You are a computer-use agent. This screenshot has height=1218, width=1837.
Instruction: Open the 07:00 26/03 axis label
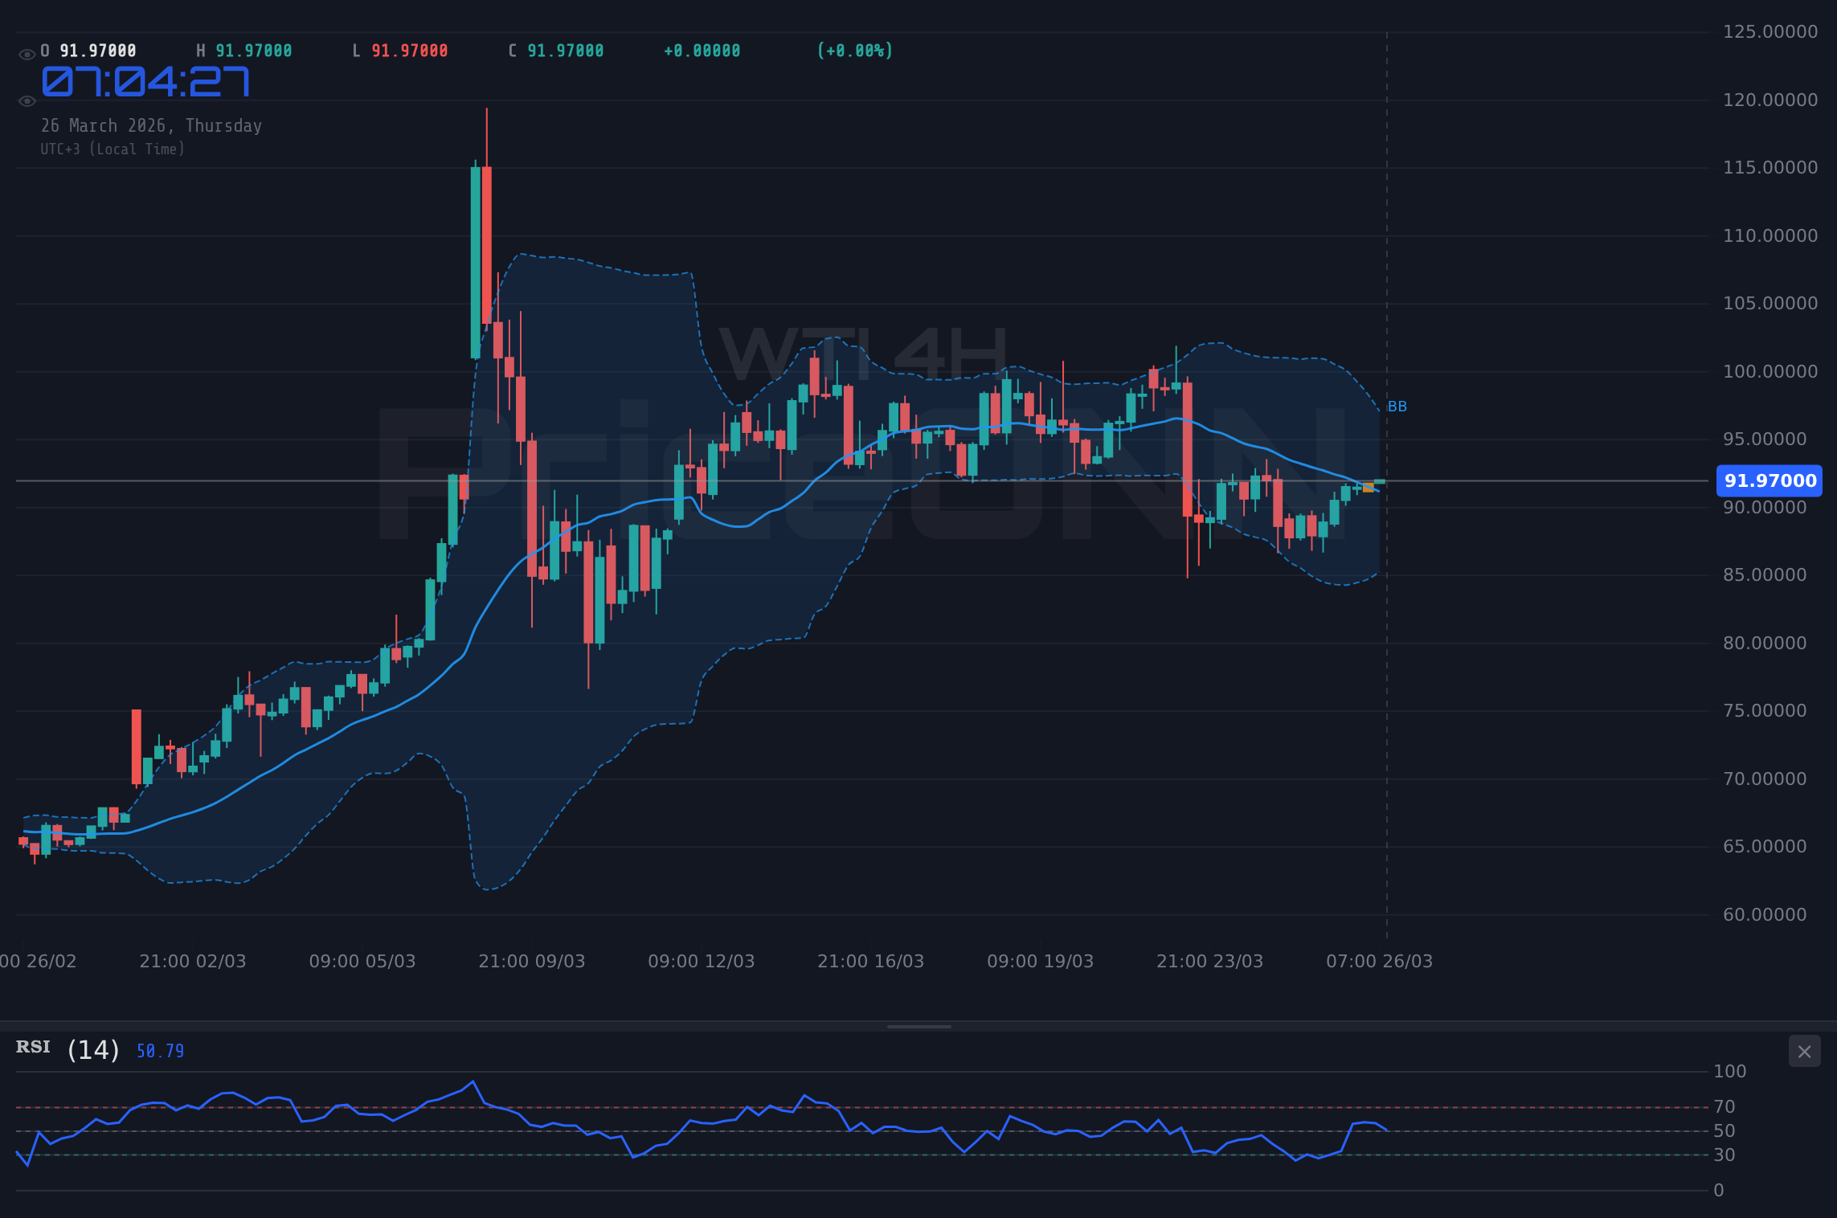(1379, 961)
